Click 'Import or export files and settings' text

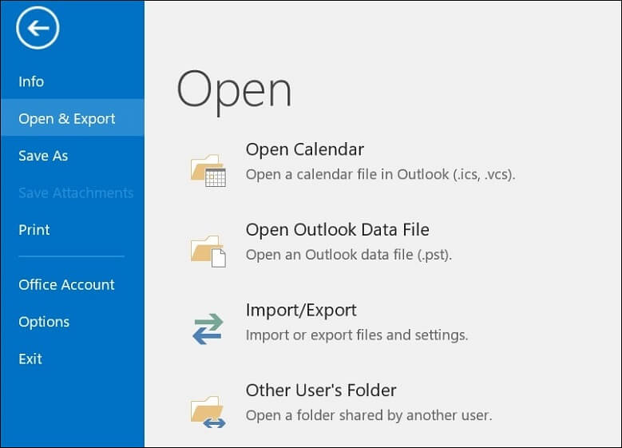tap(357, 335)
